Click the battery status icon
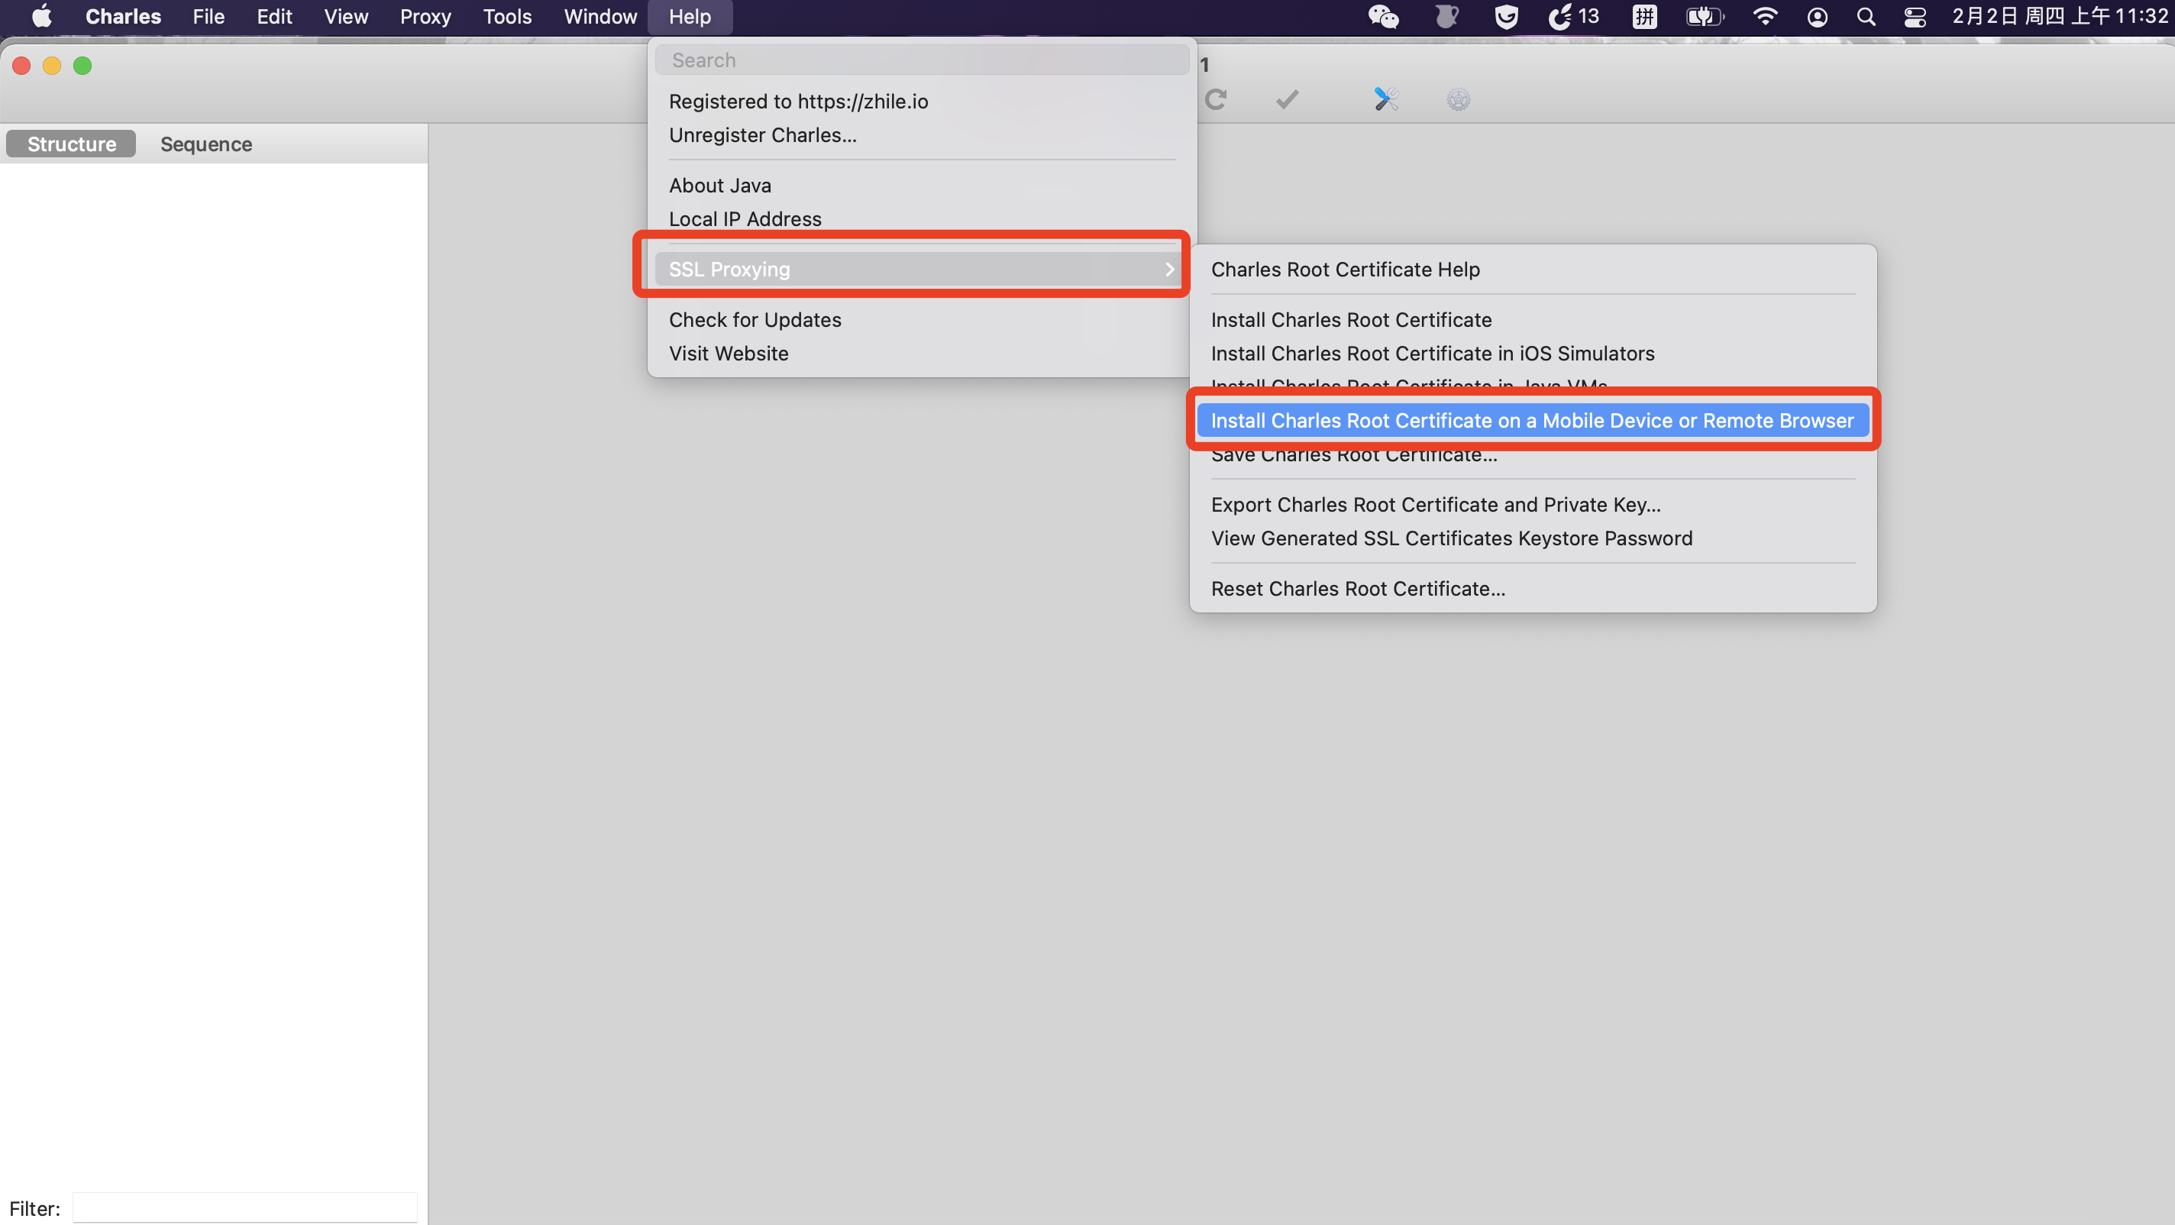 pos(1704,17)
